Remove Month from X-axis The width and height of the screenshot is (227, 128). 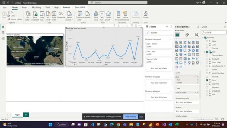tap(198, 82)
